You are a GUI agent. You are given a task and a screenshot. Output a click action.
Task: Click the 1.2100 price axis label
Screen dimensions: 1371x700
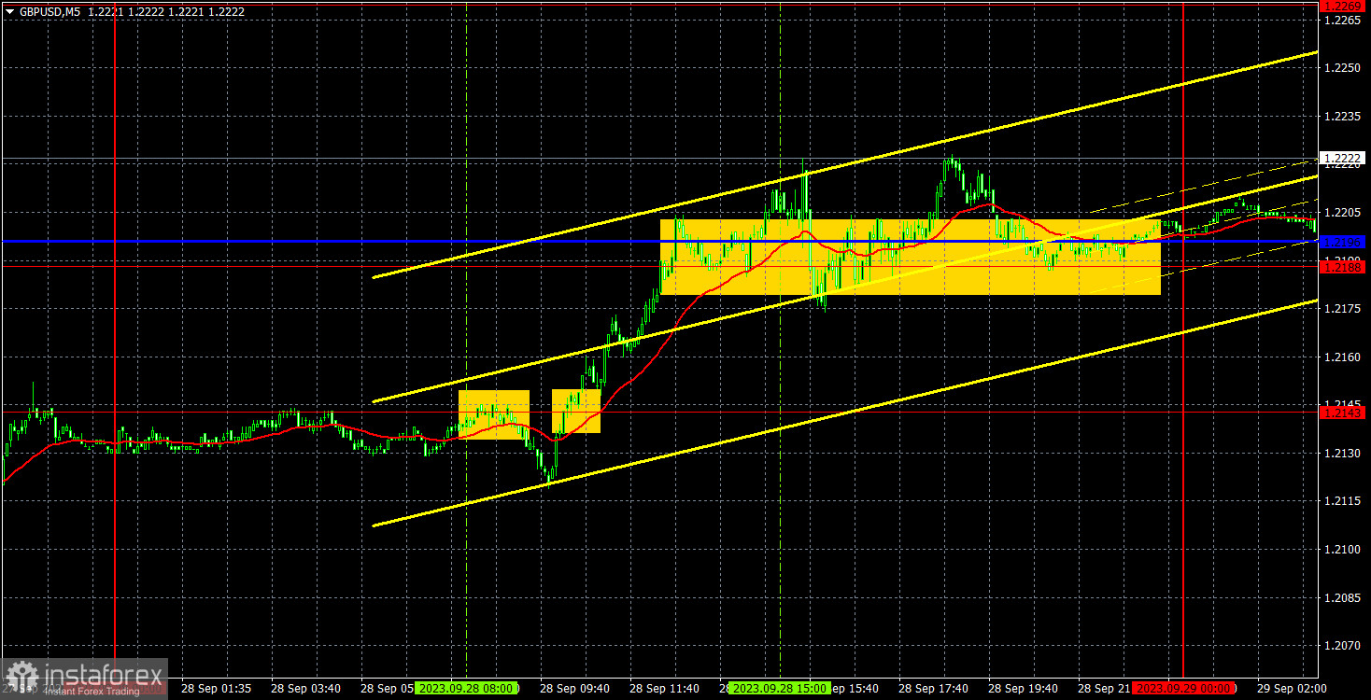click(1341, 549)
